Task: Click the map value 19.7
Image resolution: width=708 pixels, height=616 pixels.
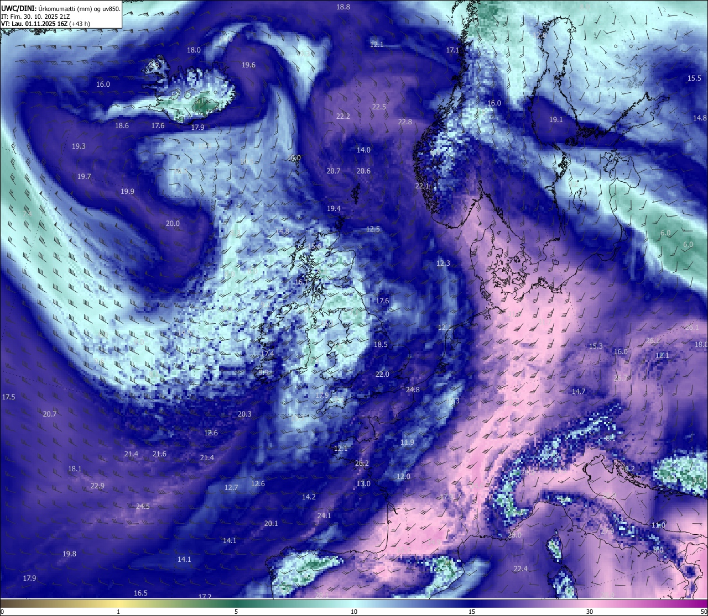Action: coord(84,176)
